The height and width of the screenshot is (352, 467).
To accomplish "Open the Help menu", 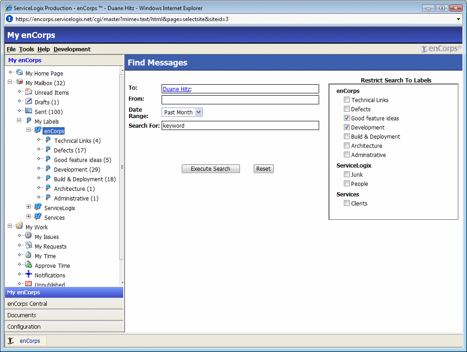I will 43,49.
